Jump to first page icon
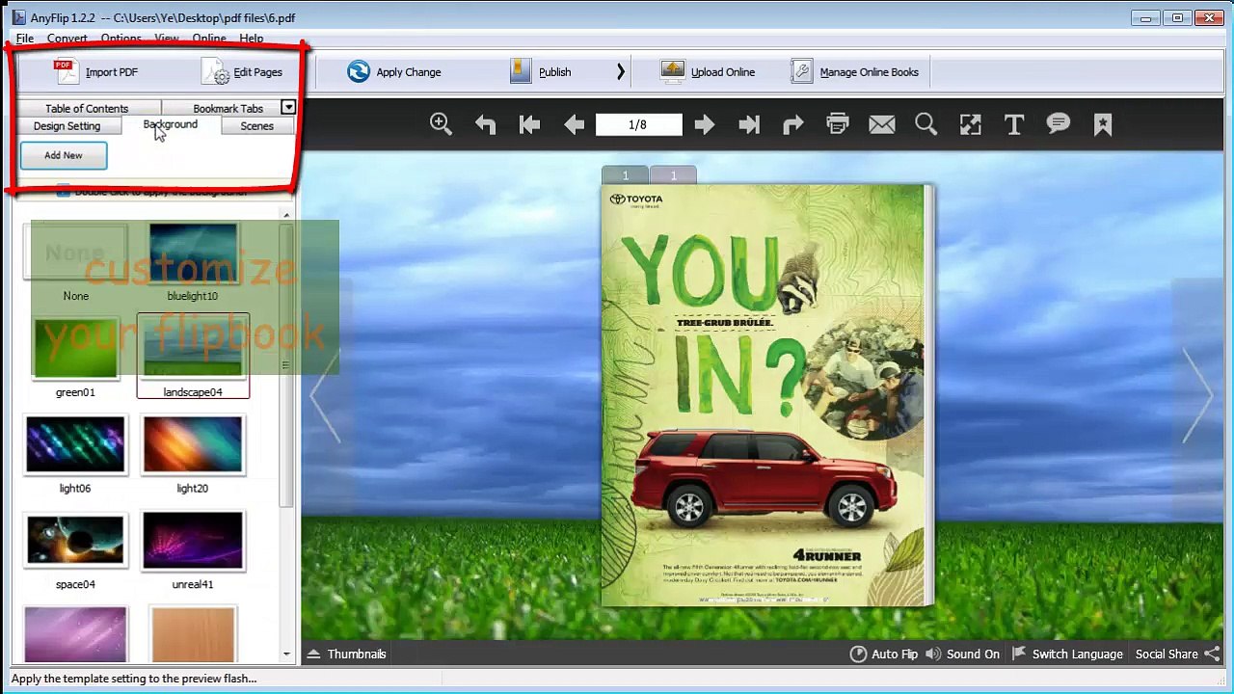Image resolution: width=1234 pixels, height=694 pixels. [x=529, y=124]
